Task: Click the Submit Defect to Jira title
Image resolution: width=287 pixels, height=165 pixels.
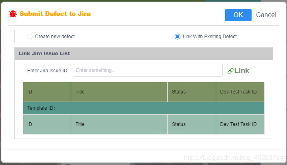Action: click(x=55, y=14)
